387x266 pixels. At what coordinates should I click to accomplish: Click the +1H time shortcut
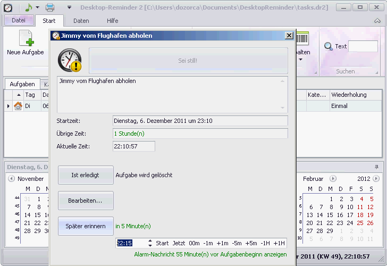pos(279,243)
